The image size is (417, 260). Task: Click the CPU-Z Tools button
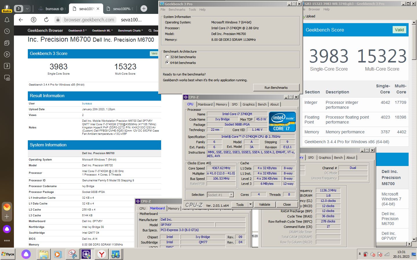tap(240, 204)
